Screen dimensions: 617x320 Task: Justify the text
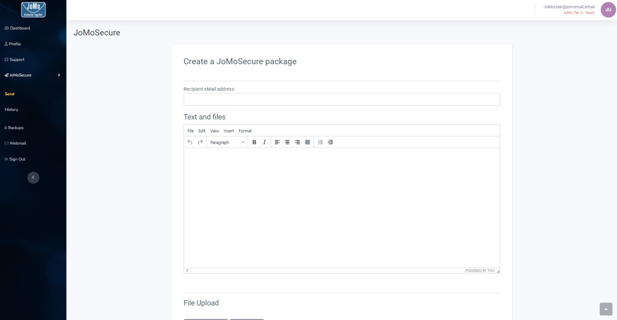click(x=307, y=142)
